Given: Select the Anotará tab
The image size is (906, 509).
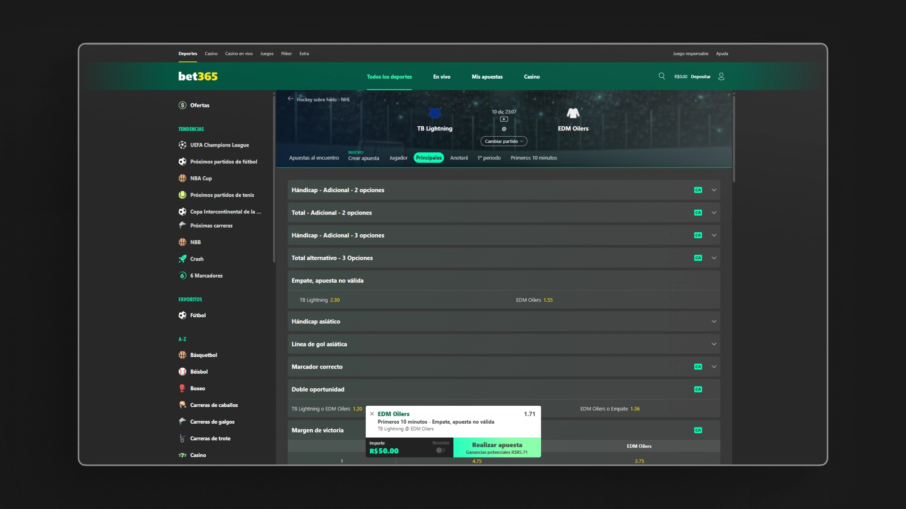Looking at the screenshot, I should tap(459, 158).
